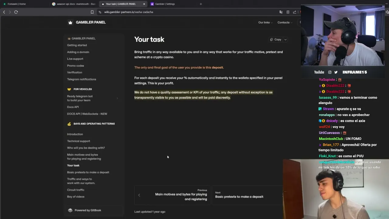
Task: Click 'Last updated 1 year ago' text
Action: pos(150,212)
